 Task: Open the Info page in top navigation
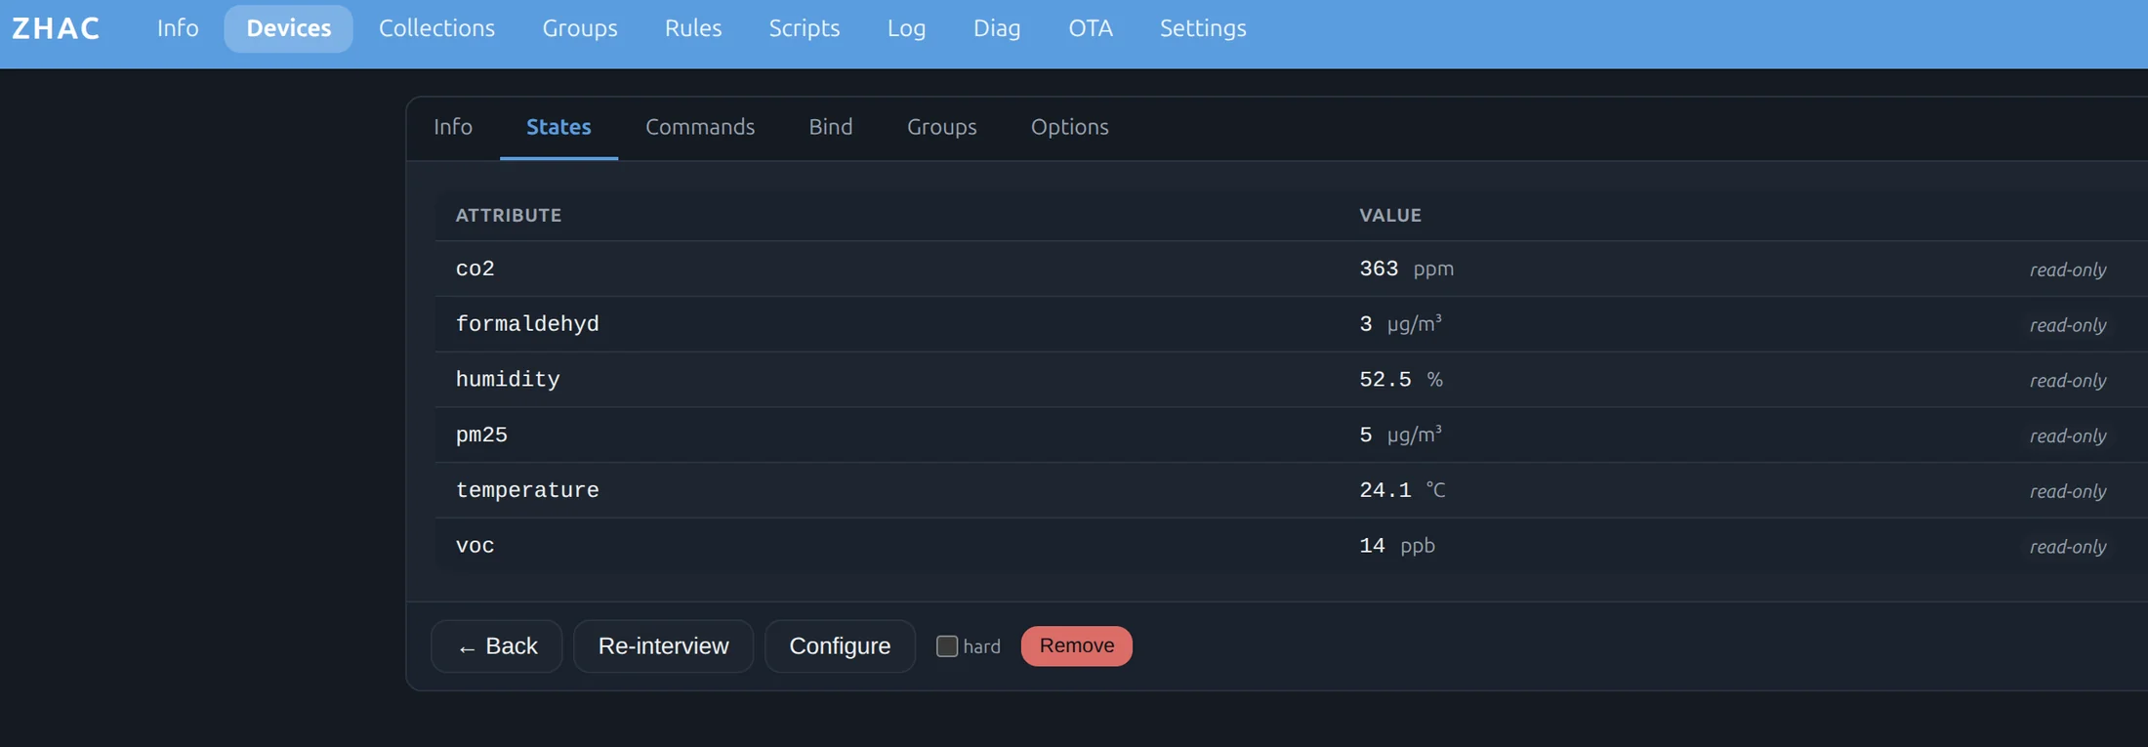coord(178,28)
